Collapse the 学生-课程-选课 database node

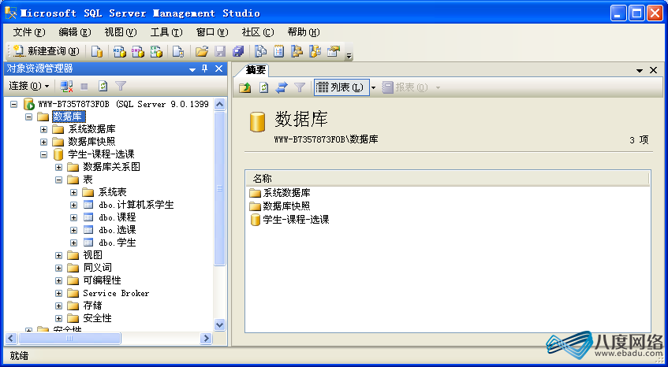point(43,154)
